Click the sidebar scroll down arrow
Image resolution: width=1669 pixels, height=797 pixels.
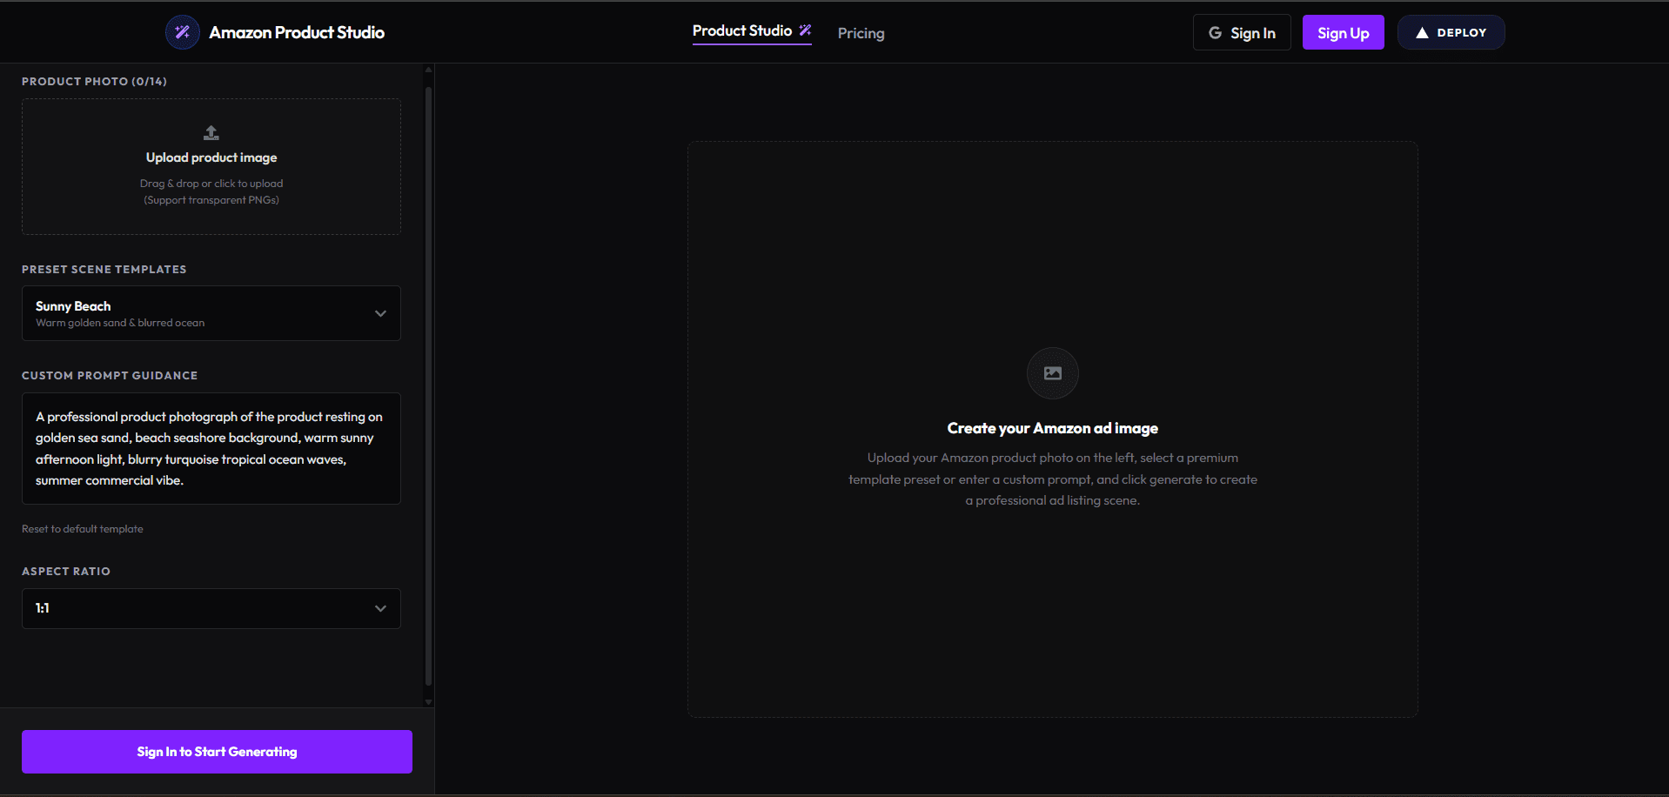click(x=428, y=701)
